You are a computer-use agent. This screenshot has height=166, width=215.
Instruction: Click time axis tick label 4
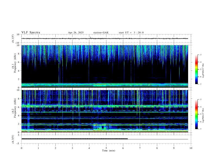tap(89, 148)
